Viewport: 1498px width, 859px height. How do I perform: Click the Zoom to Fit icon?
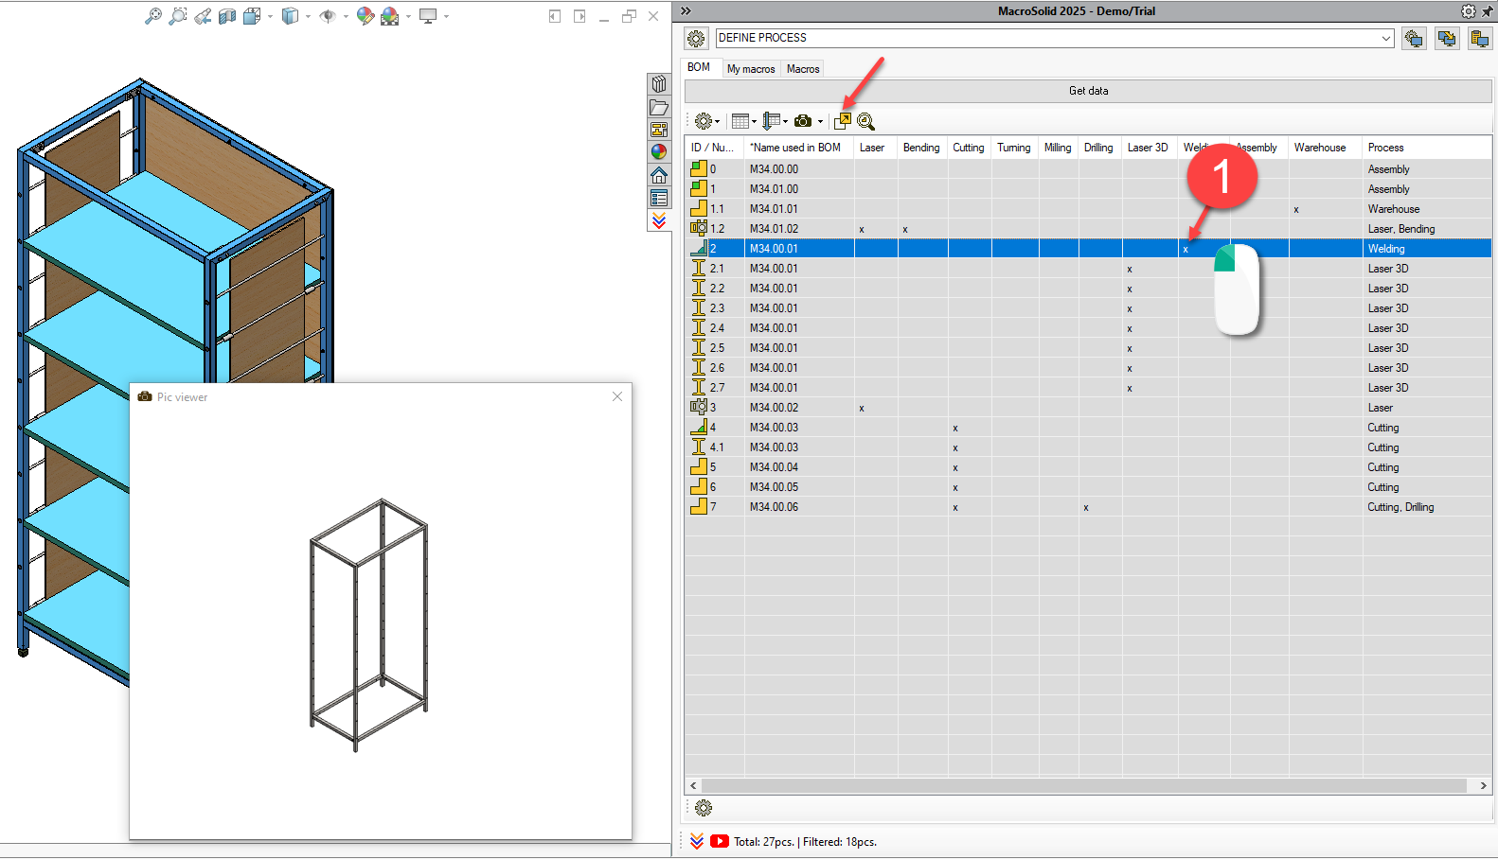tap(152, 16)
